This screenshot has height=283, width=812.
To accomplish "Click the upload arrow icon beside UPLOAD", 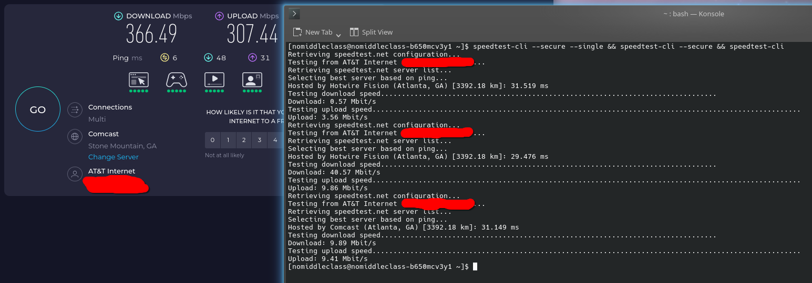I will (x=219, y=16).
